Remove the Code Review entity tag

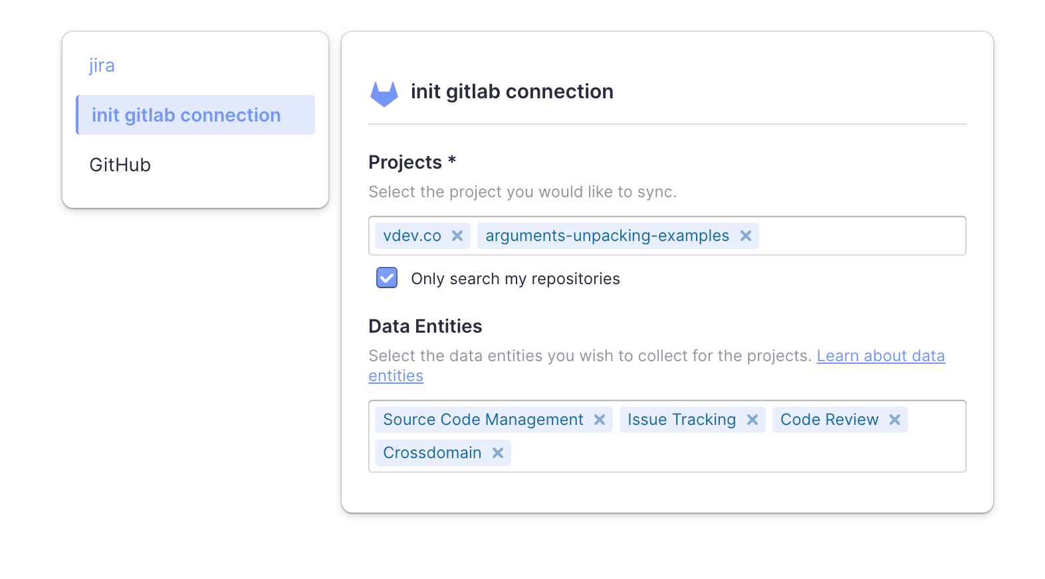pos(895,420)
